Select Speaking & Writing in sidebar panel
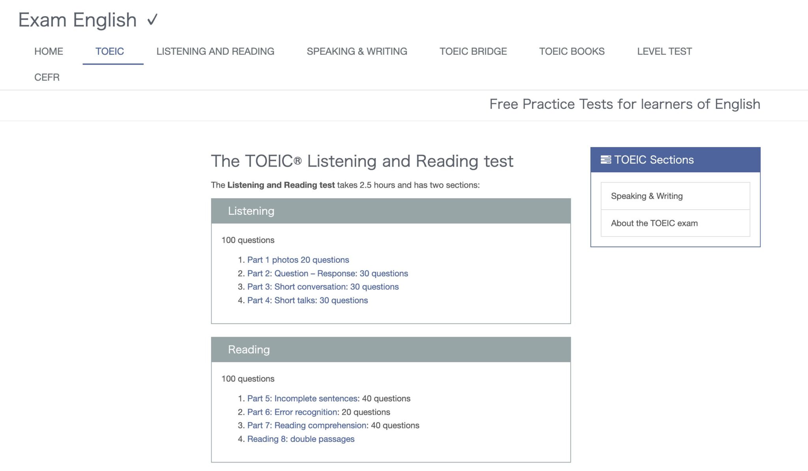Viewport: 808px width, 471px height. point(647,196)
